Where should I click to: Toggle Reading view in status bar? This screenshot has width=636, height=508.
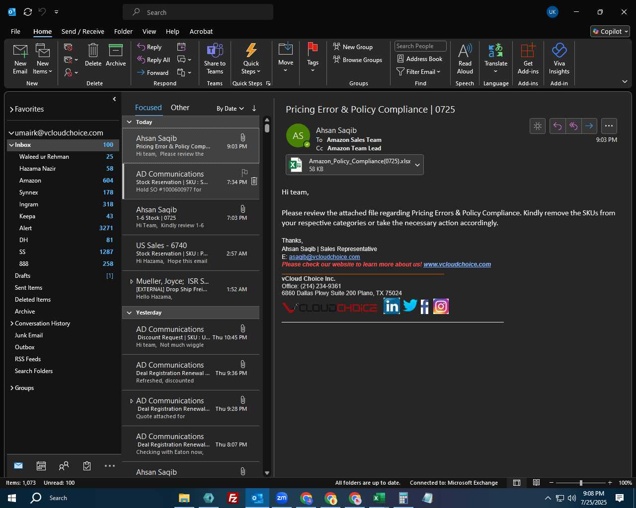click(537, 483)
